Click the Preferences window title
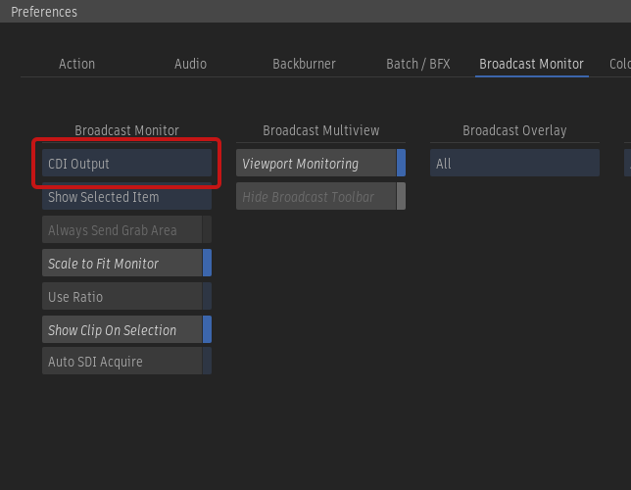Screen dimensions: 631x490 [44, 12]
